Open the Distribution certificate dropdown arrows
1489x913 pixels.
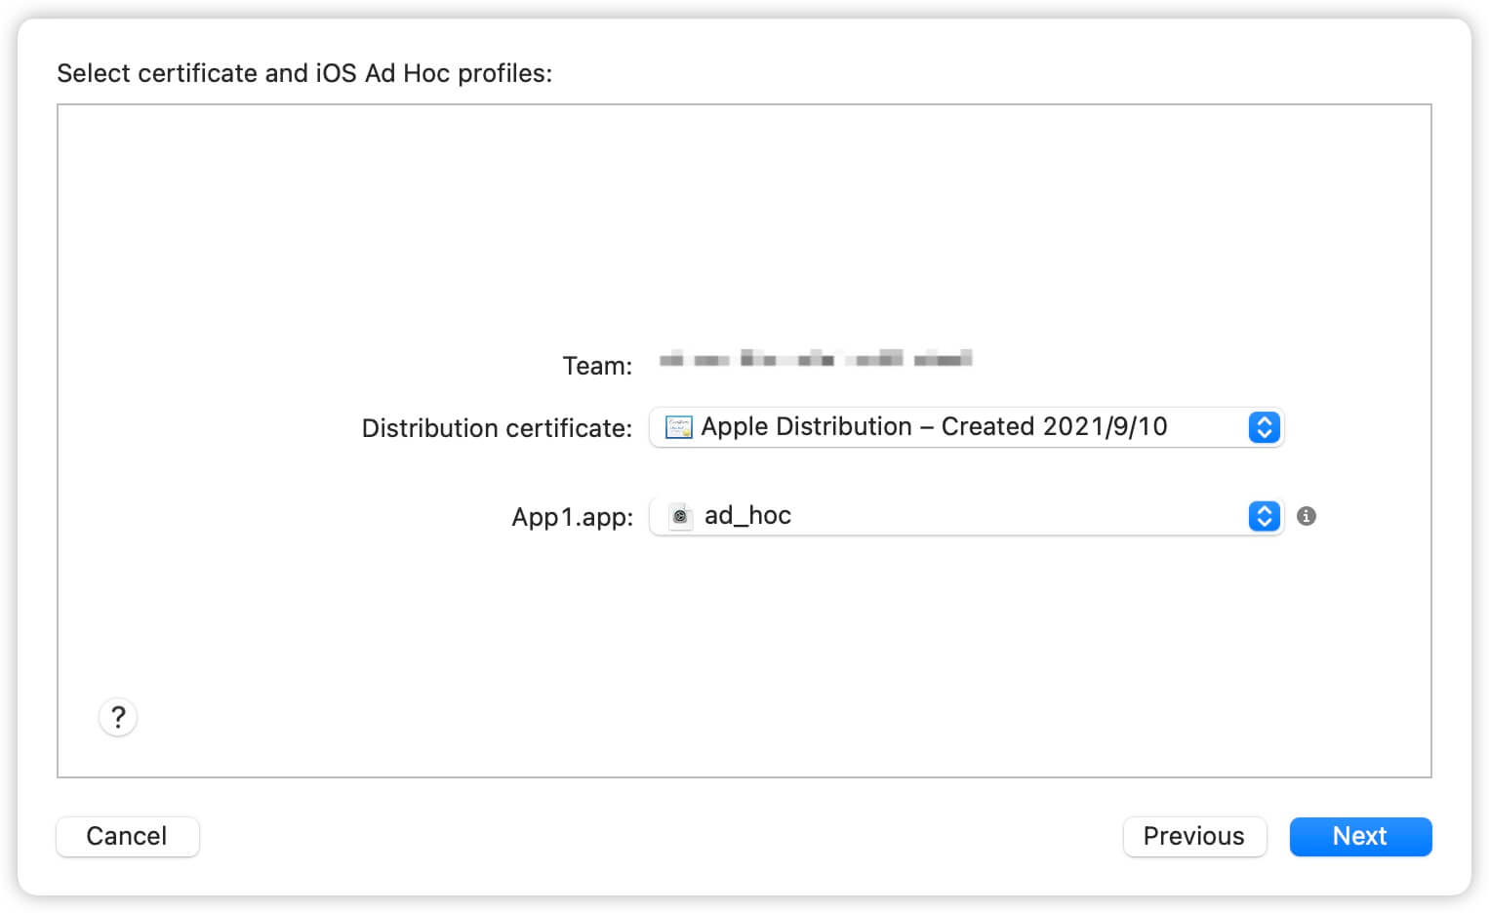(x=1264, y=427)
